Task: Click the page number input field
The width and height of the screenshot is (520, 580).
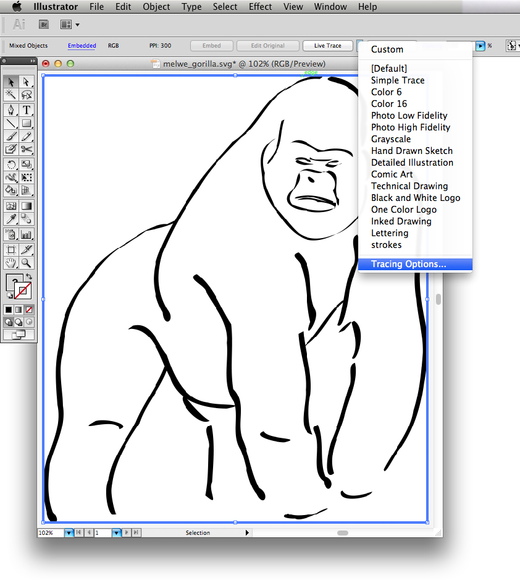Action: tap(102, 532)
